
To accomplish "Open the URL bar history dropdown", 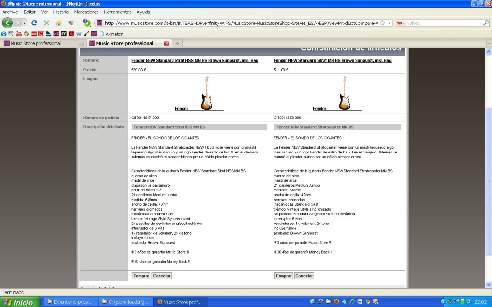I will pyautogui.click(x=389, y=23).
